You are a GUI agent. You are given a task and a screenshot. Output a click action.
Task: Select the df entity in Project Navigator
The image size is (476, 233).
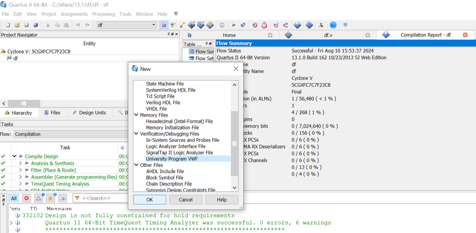point(15,58)
